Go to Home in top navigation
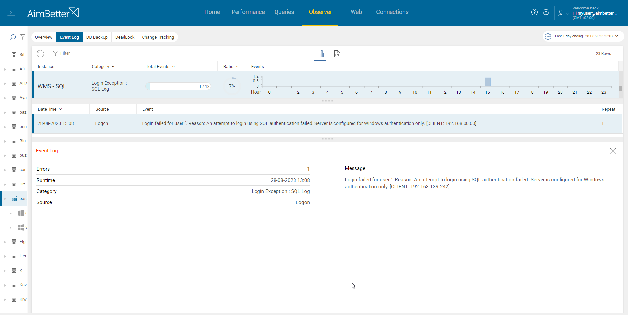628x315 pixels. tap(212, 12)
